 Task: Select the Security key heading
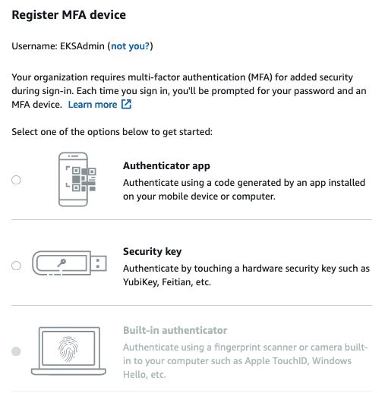click(x=153, y=252)
